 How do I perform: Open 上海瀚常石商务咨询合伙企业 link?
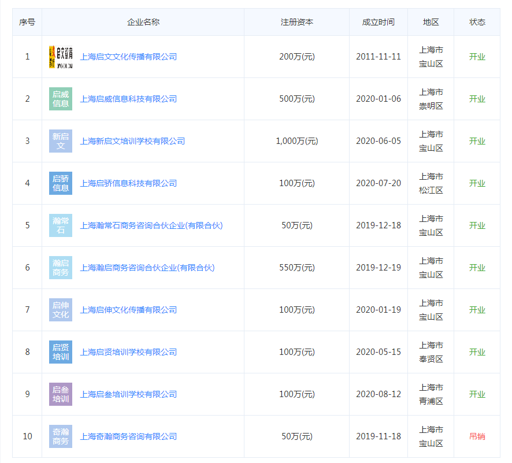point(151,225)
